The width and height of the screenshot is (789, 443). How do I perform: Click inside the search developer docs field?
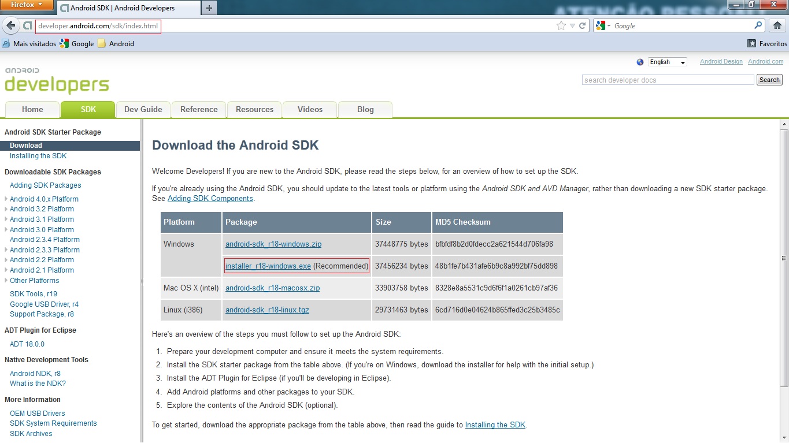tap(668, 80)
